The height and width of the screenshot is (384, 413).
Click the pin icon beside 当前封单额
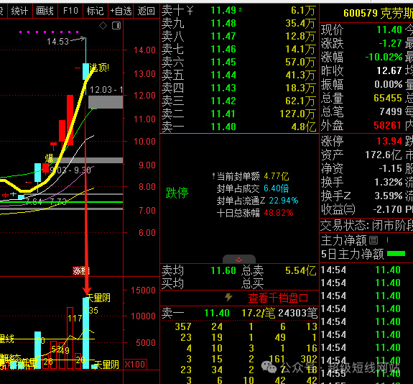pyautogui.click(x=213, y=175)
